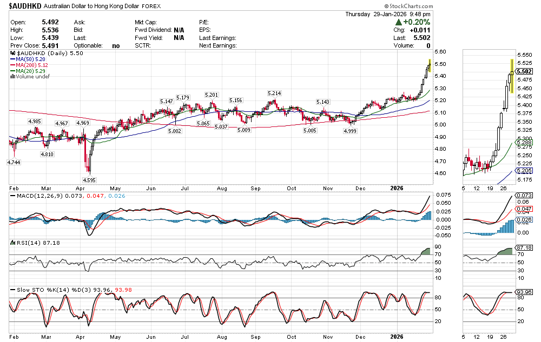The width and height of the screenshot is (541, 342).
Task: Click the 2026 year marker on axis
Action: click(x=397, y=188)
